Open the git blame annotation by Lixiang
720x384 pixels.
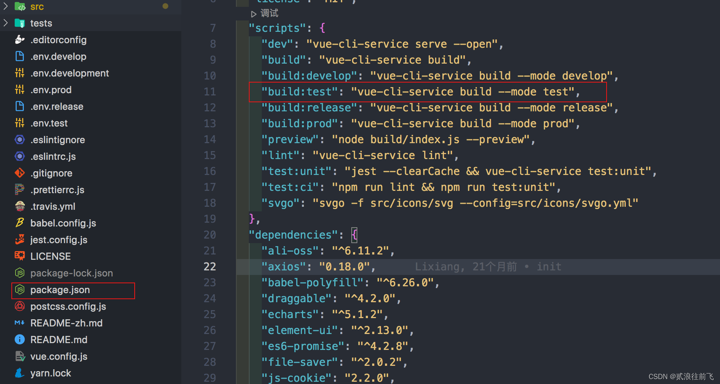point(487,266)
